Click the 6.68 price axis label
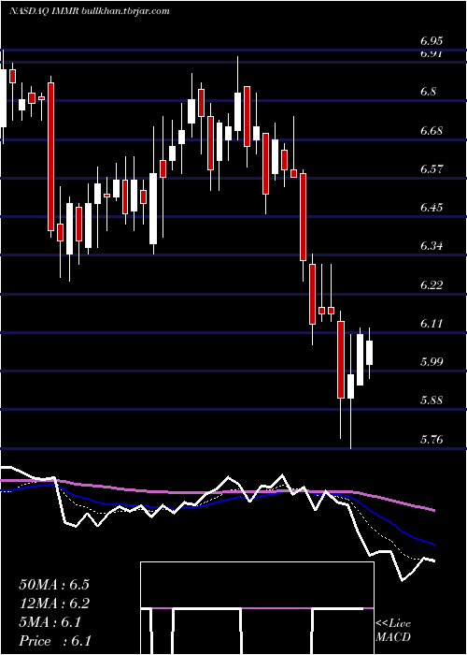Image resolution: width=467 pixels, height=655 pixels. (x=432, y=131)
